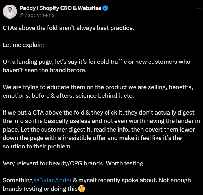Image resolution: width=203 pixels, height=195 pixels.
Task: Open the Paddy | Shopify CRO & Websites display name
Action: (x=60, y=8)
